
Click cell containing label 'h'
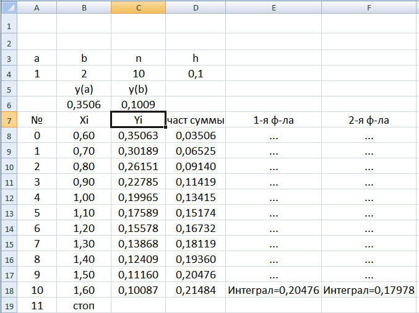click(196, 58)
